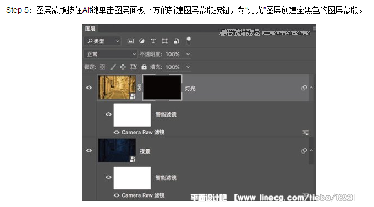Viewport: 374px width, 207px height.
Task: Lock all padlock icon
Action: (x=144, y=67)
